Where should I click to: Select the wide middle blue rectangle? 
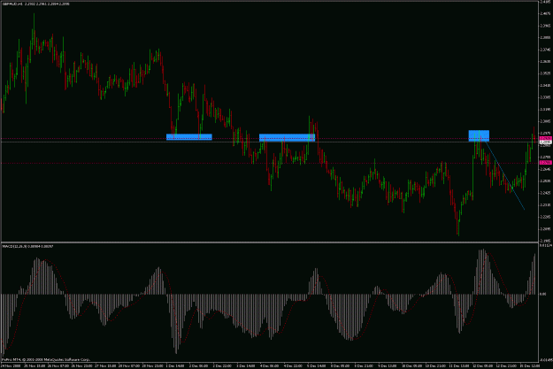[287, 137]
